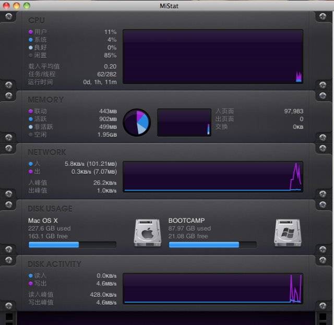This screenshot has height=325, width=334.
Task: Click the blue dot beside network 入
Action: pos(31,164)
